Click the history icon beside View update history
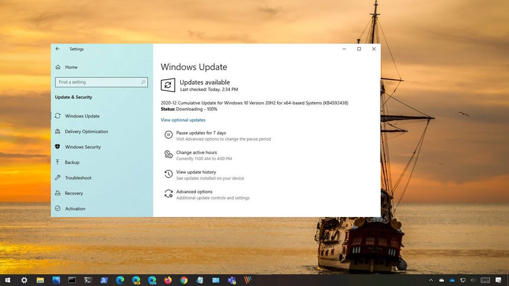Screen dimensions: 509x286 pyautogui.click(x=168, y=175)
